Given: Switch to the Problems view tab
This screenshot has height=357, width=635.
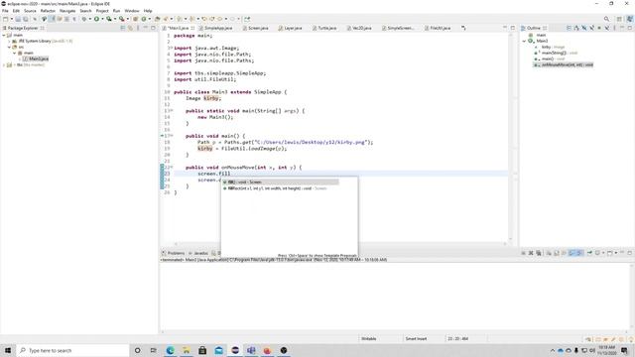Looking at the screenshot, I should point(174,253).
